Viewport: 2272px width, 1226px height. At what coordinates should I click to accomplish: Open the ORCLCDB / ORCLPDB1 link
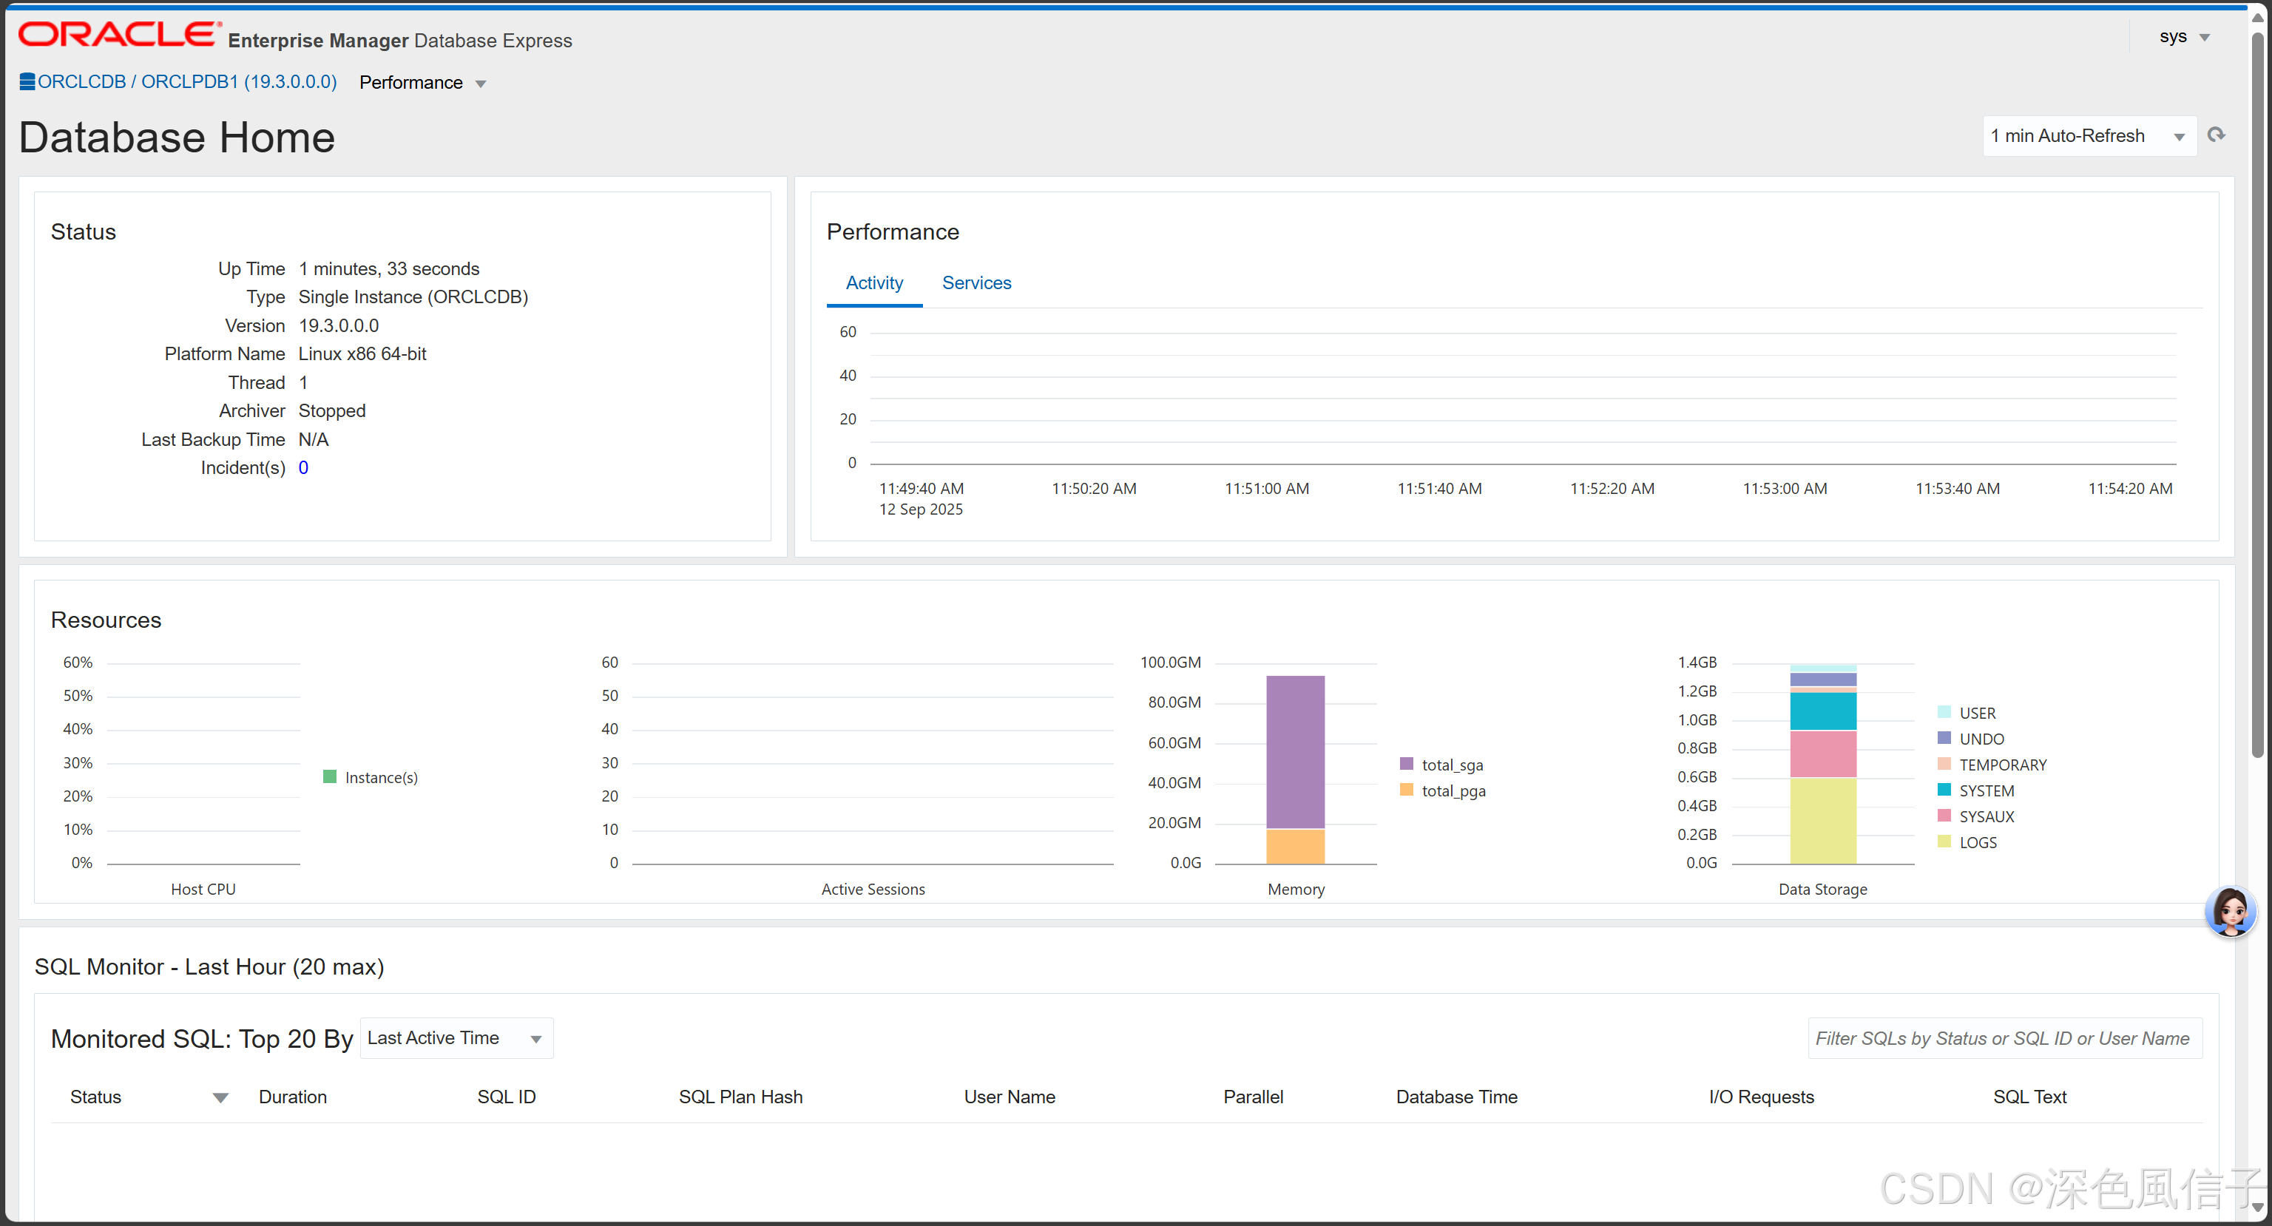coord(187,82)
